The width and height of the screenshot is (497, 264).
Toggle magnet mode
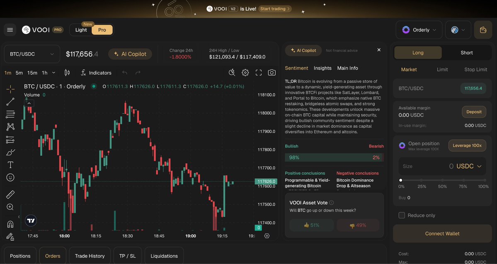10,224
